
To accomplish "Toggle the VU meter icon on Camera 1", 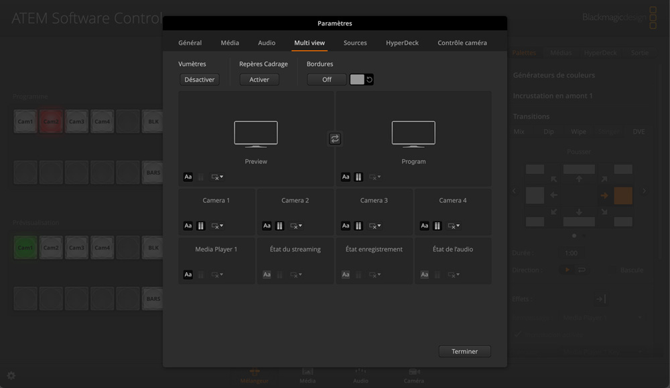I will (200, 226).
